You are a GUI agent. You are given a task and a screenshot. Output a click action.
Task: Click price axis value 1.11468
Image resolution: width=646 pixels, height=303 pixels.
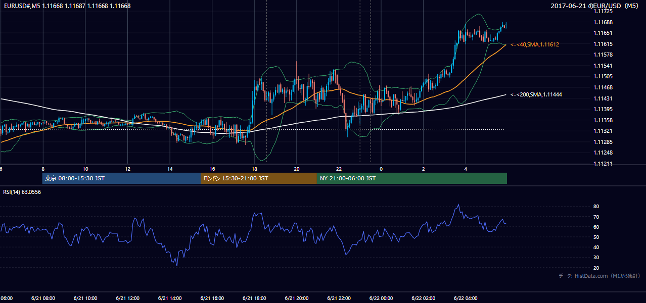click(x=603, y=87)
